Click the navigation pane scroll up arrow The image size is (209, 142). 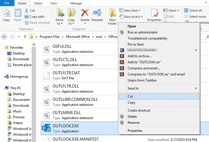pyautogui.click(x=34, y=44)
